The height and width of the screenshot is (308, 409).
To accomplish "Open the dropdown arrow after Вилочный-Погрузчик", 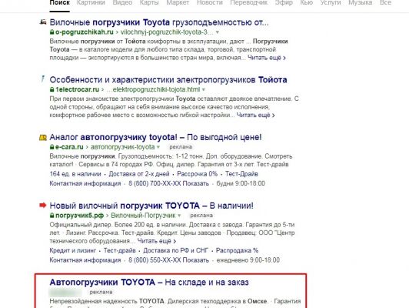I will pyautogui.click(x=179, y=216).
